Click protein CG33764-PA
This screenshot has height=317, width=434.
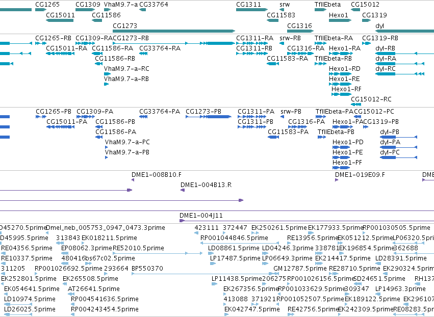[x=160, y=112]
